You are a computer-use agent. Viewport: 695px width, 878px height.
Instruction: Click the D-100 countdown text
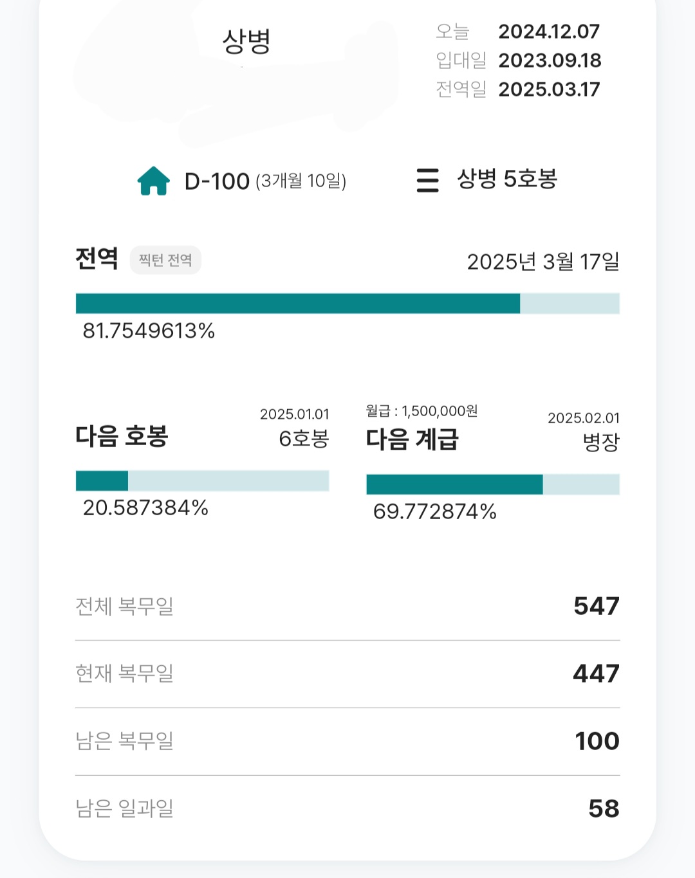pos(217,181)
